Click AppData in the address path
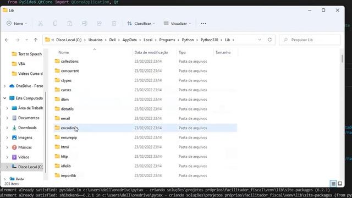352x198 pixels. [130, 40]
